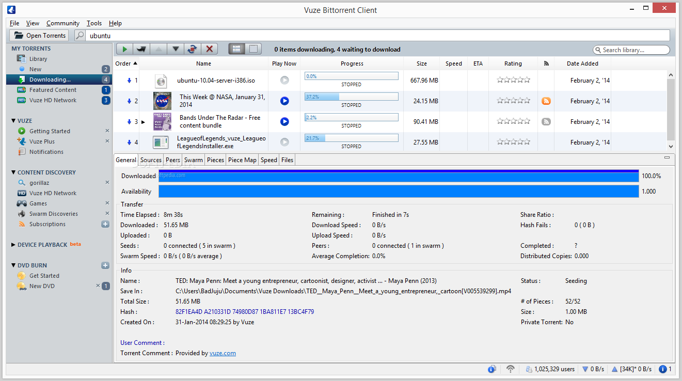Expand the Bands Under The Radar bundle row
This screenshot has width=682, height=381.
tap(143, 122)
